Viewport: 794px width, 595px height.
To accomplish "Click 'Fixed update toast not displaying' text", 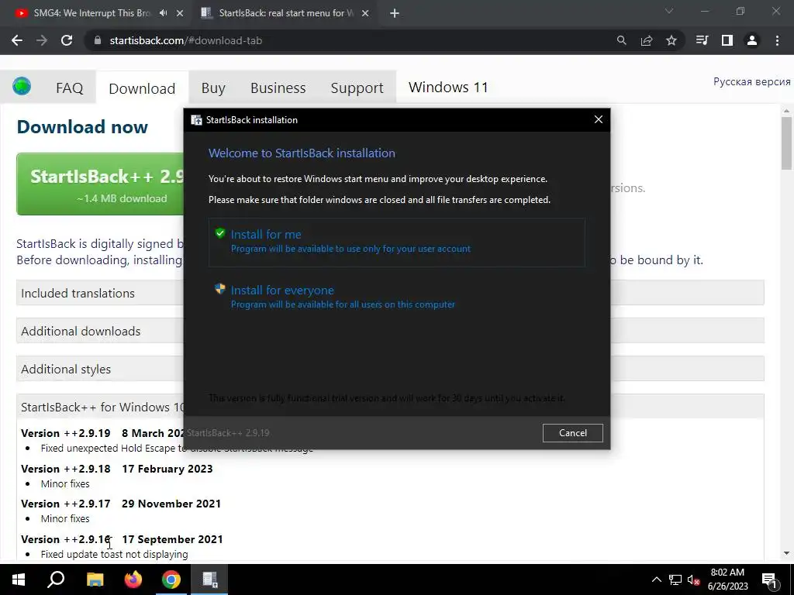I will [115, 554].
